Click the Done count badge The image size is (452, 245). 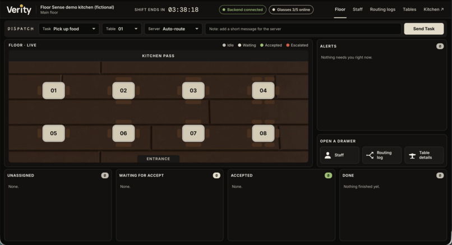[440, 175]
